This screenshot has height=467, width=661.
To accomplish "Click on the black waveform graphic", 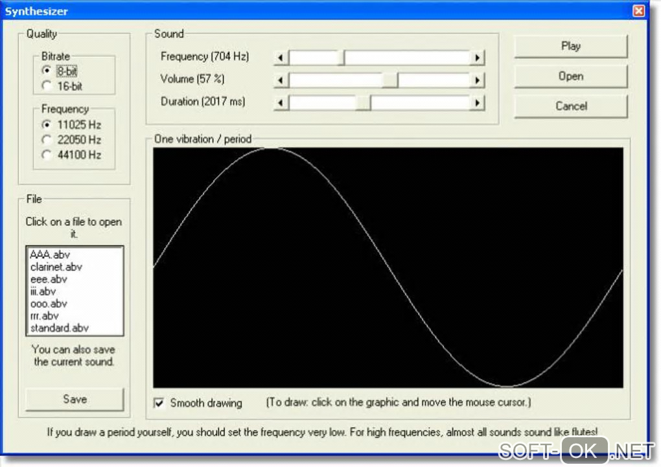I will tap(388, 268).
